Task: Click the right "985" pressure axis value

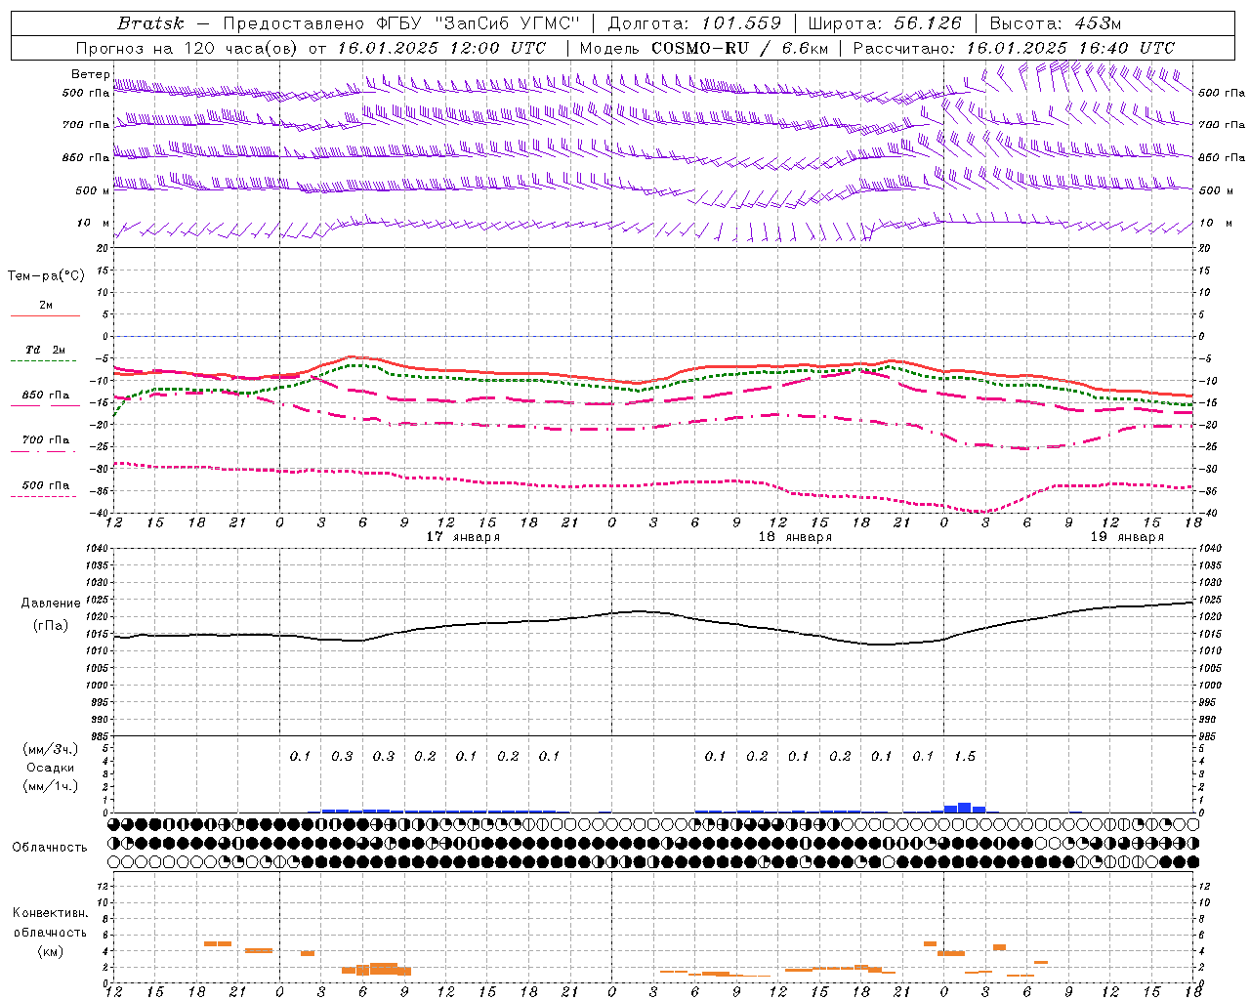Action: click(1208, 736)
